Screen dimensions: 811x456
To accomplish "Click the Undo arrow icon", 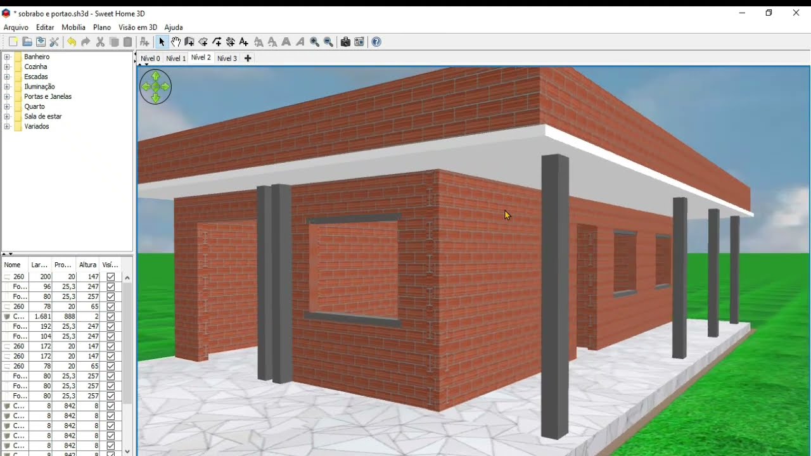I will (72, 42).
